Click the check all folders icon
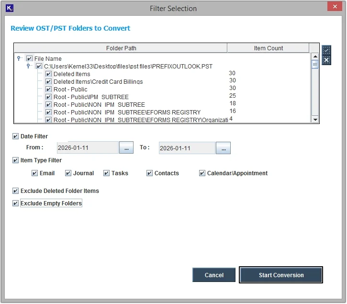 (x=326, y=50)
